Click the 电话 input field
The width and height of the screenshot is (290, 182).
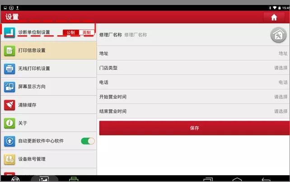[193, 82]
